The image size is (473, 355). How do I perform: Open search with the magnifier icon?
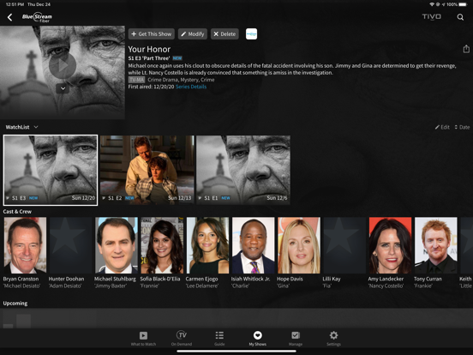[460, 17]
